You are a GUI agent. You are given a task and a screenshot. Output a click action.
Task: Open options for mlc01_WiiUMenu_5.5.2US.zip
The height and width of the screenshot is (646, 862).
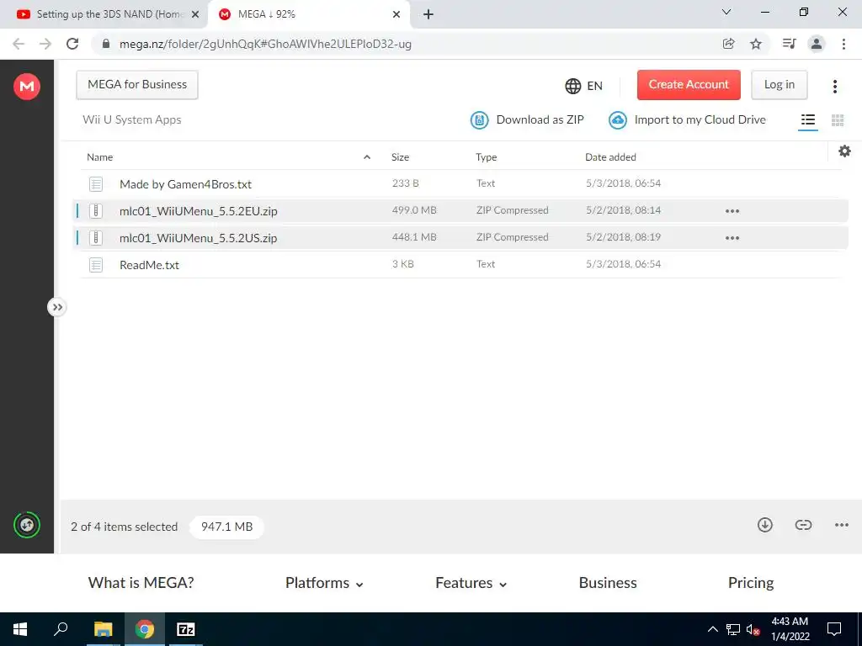pyautogui.click(x=732, y=238)
